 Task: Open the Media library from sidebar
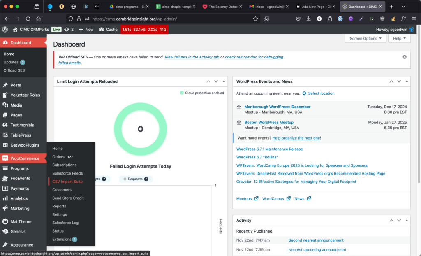click(x=16, y=105)
